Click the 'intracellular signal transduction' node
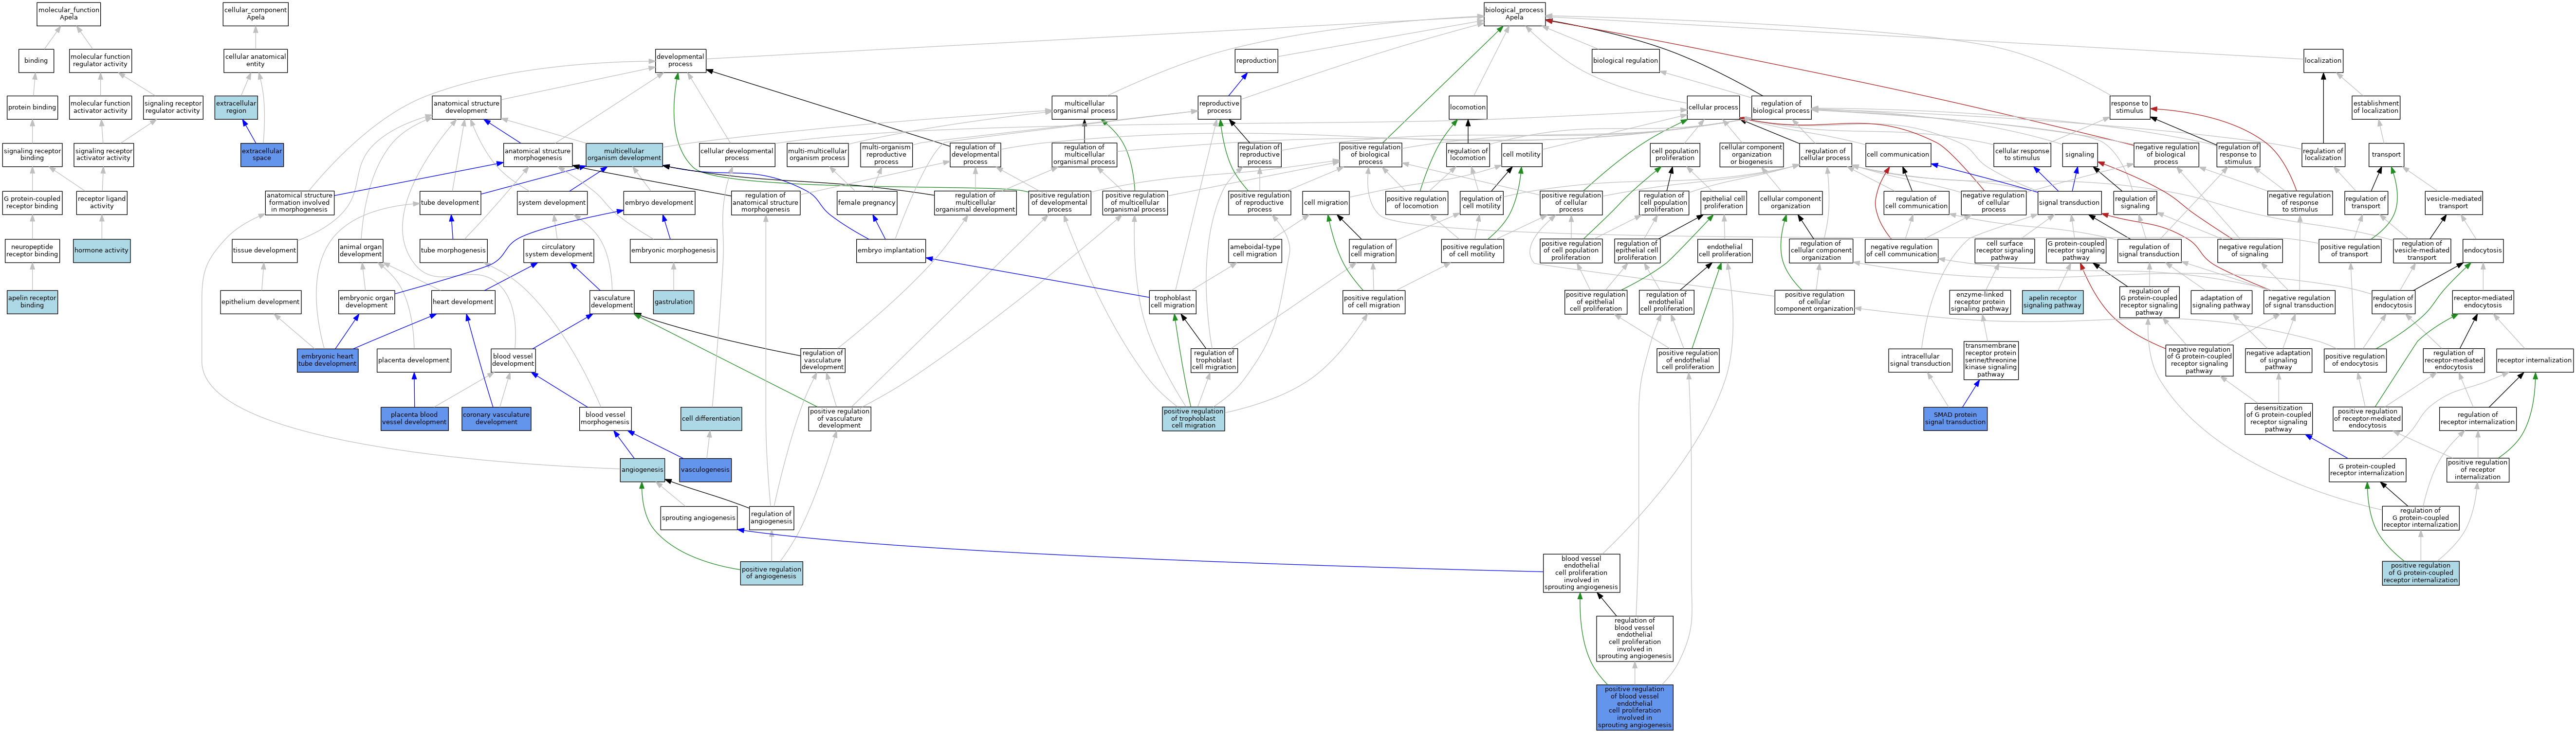This screenshot has width=2576, height=733. click(x=1920, y=360)
